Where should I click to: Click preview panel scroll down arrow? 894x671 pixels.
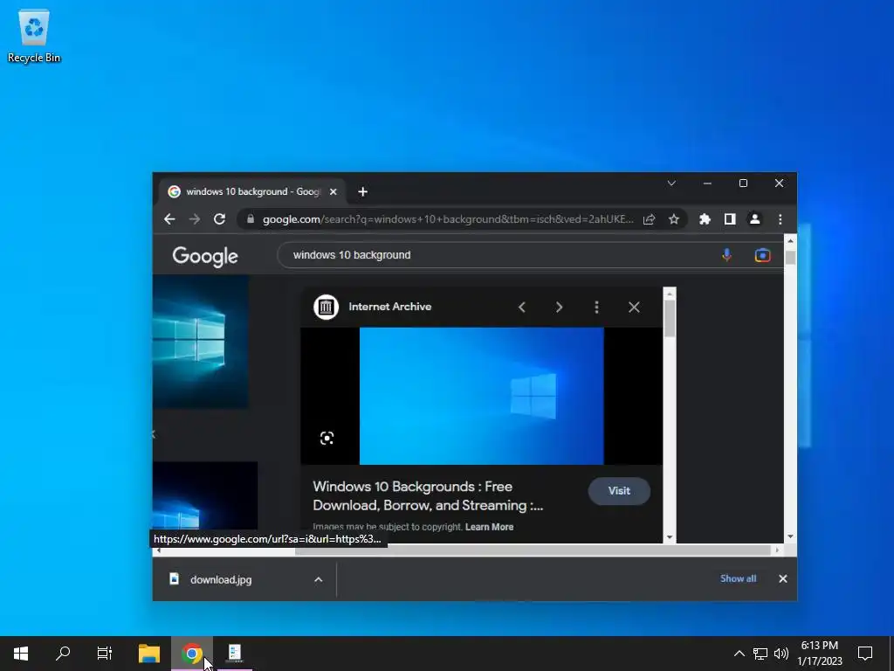tap(670, 537)
